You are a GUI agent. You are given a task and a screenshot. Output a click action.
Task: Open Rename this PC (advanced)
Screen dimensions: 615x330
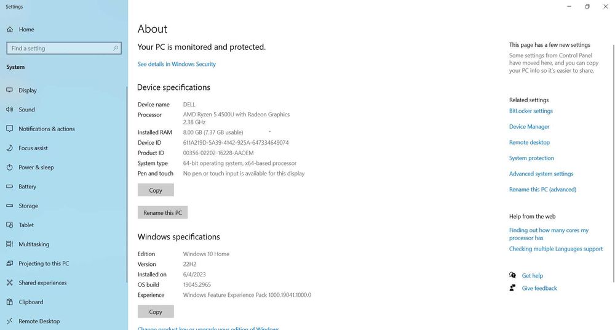pyautogui.click(x=542, y=190)
